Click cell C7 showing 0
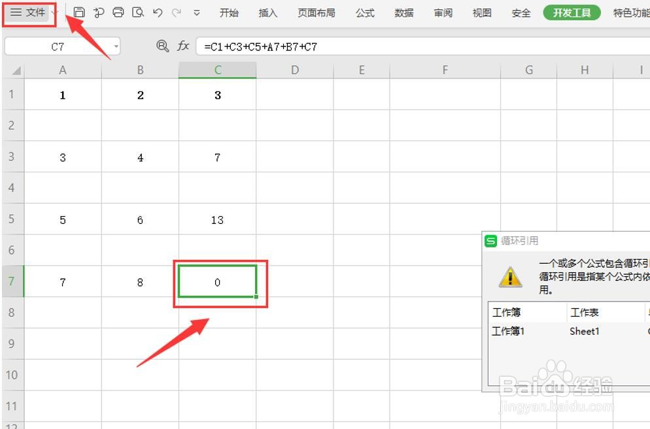Viewport: 650px width, 429px height. [x=218, y=281]
